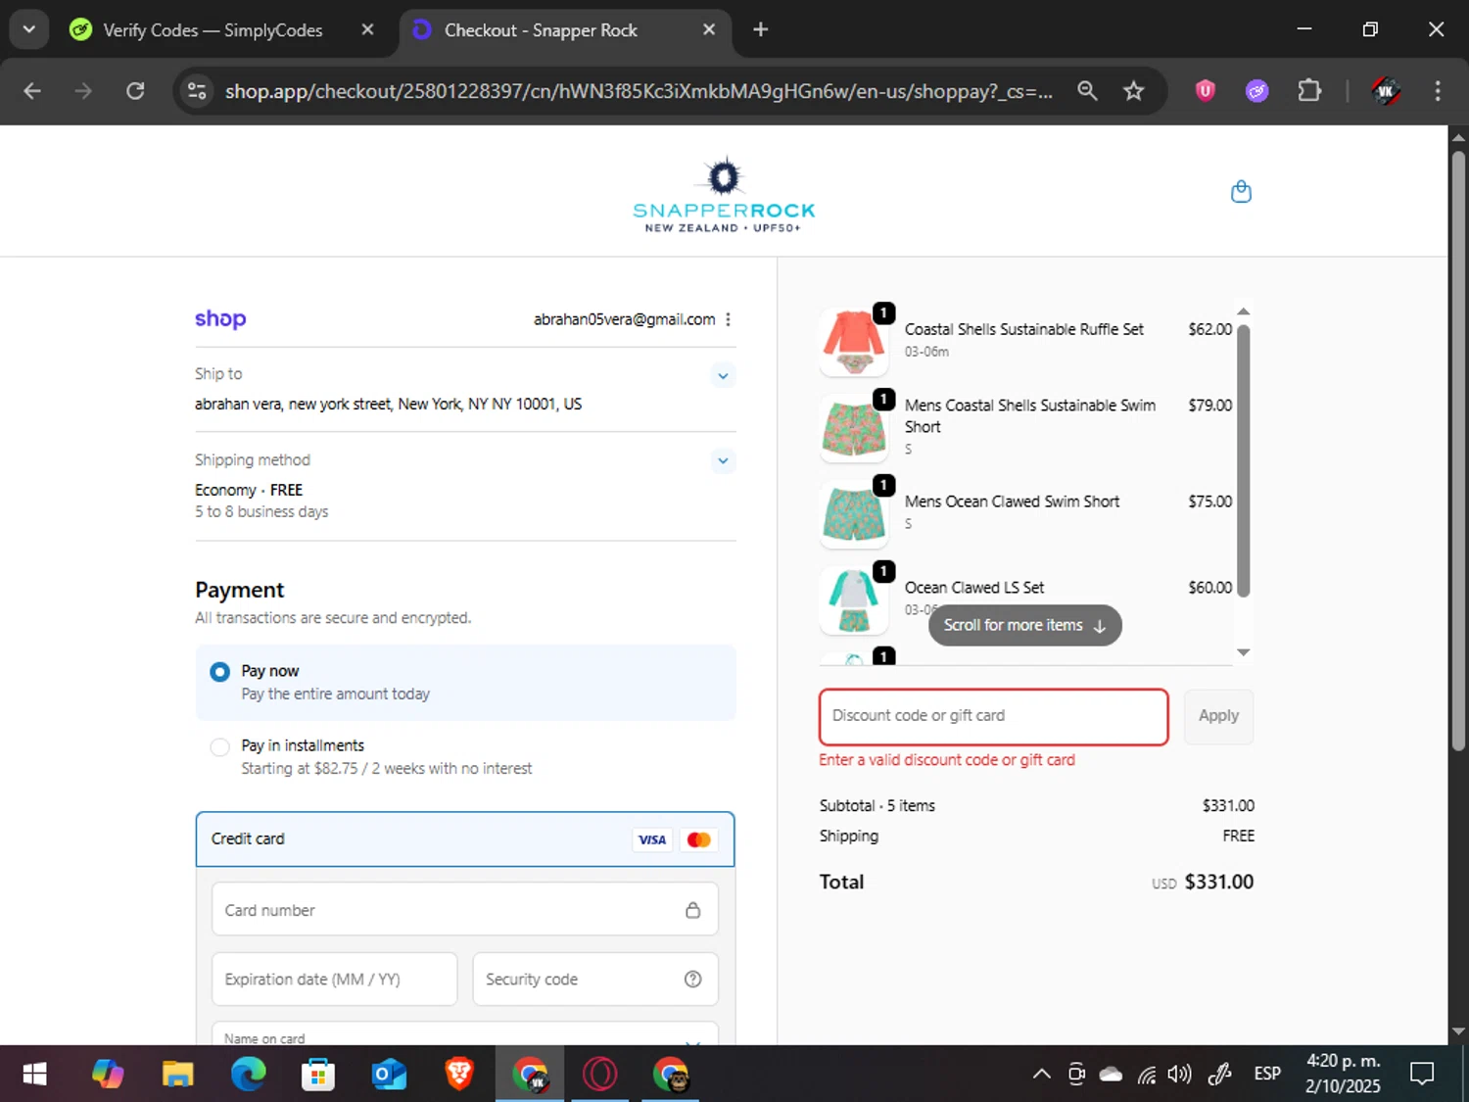This screenshot has height=1102, width=1469.
Task: Open the shopping bag cart icon
Action: coord(1241,191)
